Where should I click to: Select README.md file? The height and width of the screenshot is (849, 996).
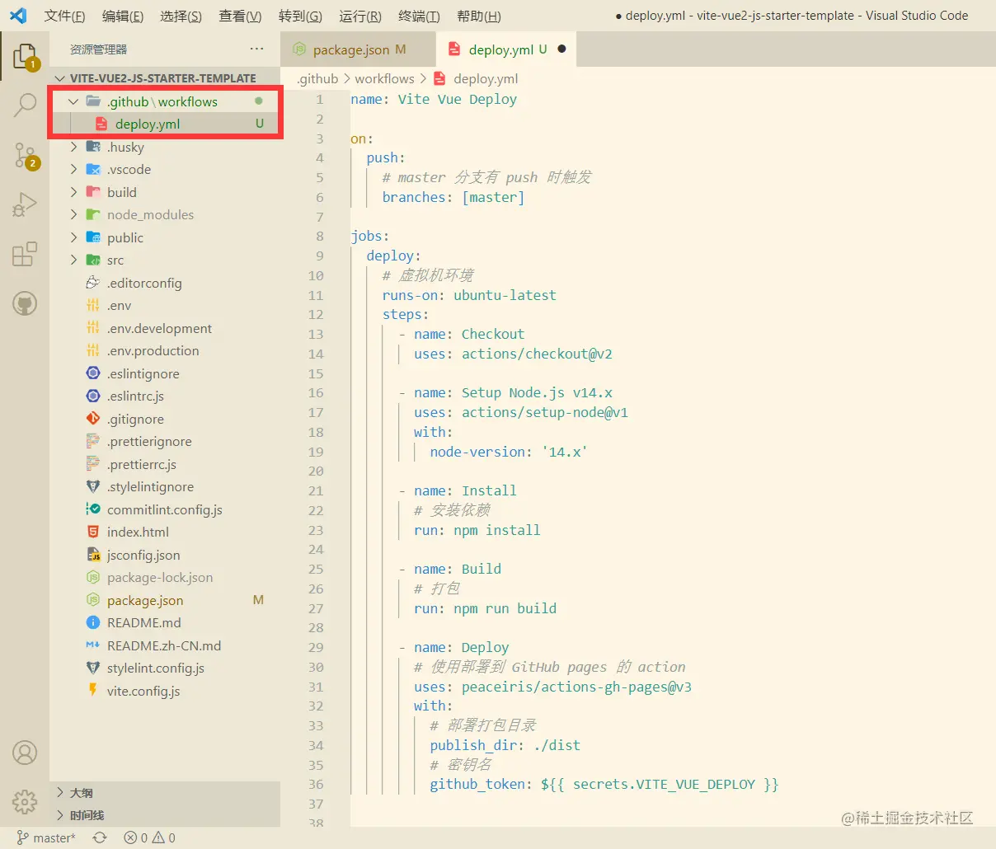coord(165,622)
